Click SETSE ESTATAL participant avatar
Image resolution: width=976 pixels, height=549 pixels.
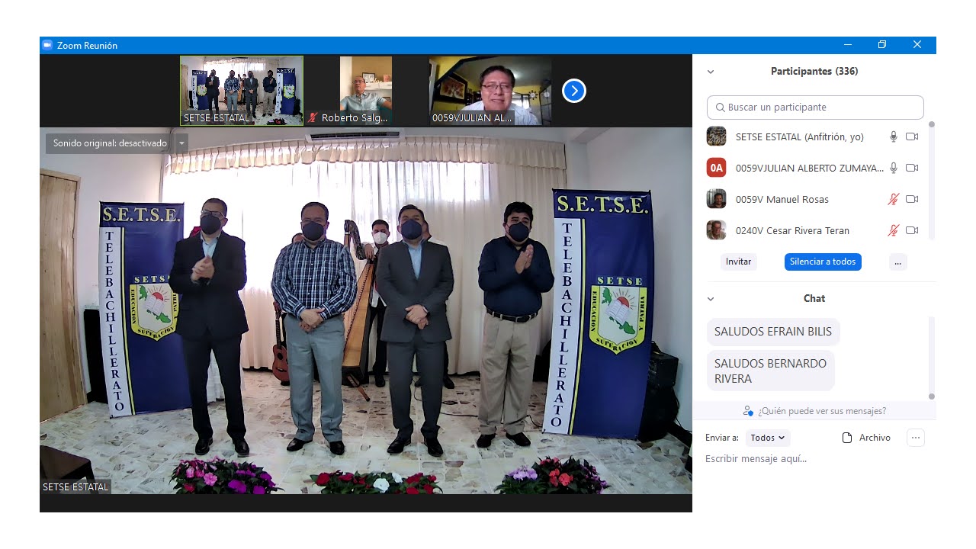click(x=716, y=136)
